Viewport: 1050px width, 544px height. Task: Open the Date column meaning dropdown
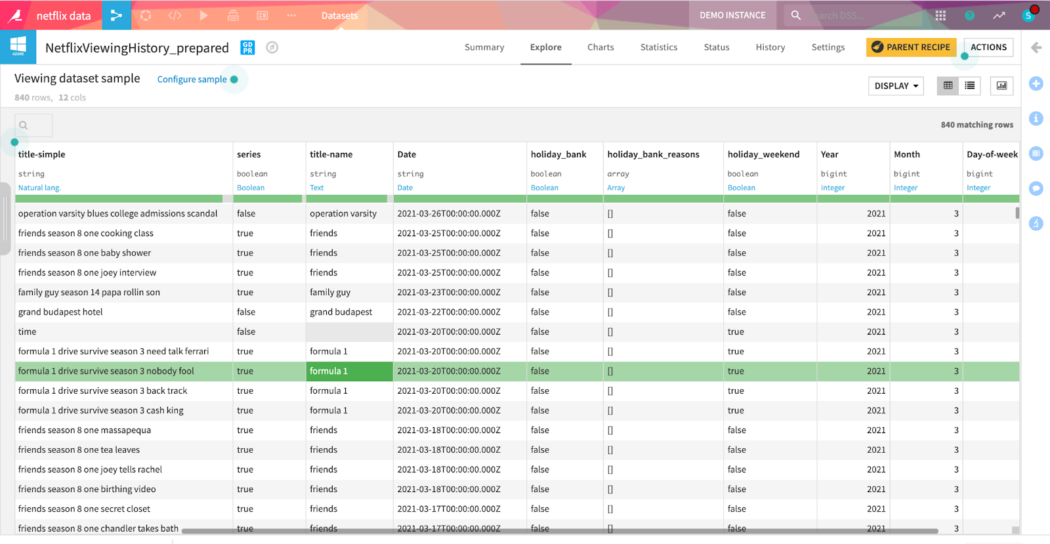405,188
